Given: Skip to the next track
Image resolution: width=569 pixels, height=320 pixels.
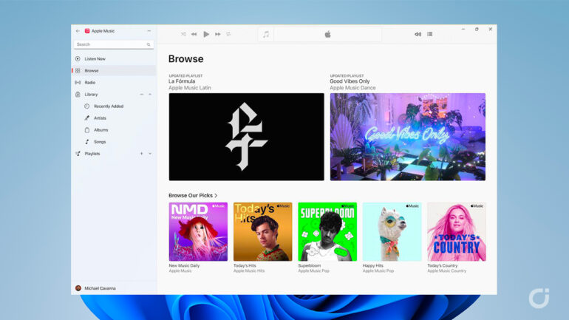Looking at the screenshot, I should (x=217, y=34).
